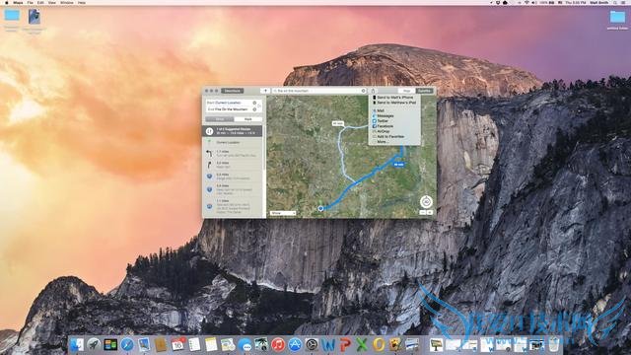Open the Maps menu in menu bar
The height and width of the screenshot is (355, 631).
pyautogui.click(x=18, y=2)
